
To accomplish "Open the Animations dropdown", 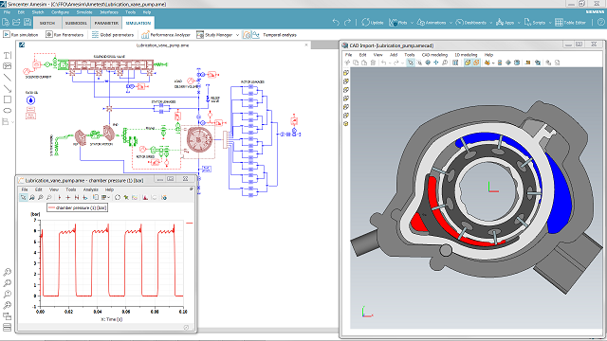I will pyautogui.click(x=434, y=23).
